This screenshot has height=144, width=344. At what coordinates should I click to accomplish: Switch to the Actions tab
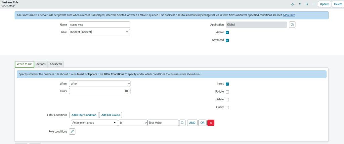click(41, 64)
